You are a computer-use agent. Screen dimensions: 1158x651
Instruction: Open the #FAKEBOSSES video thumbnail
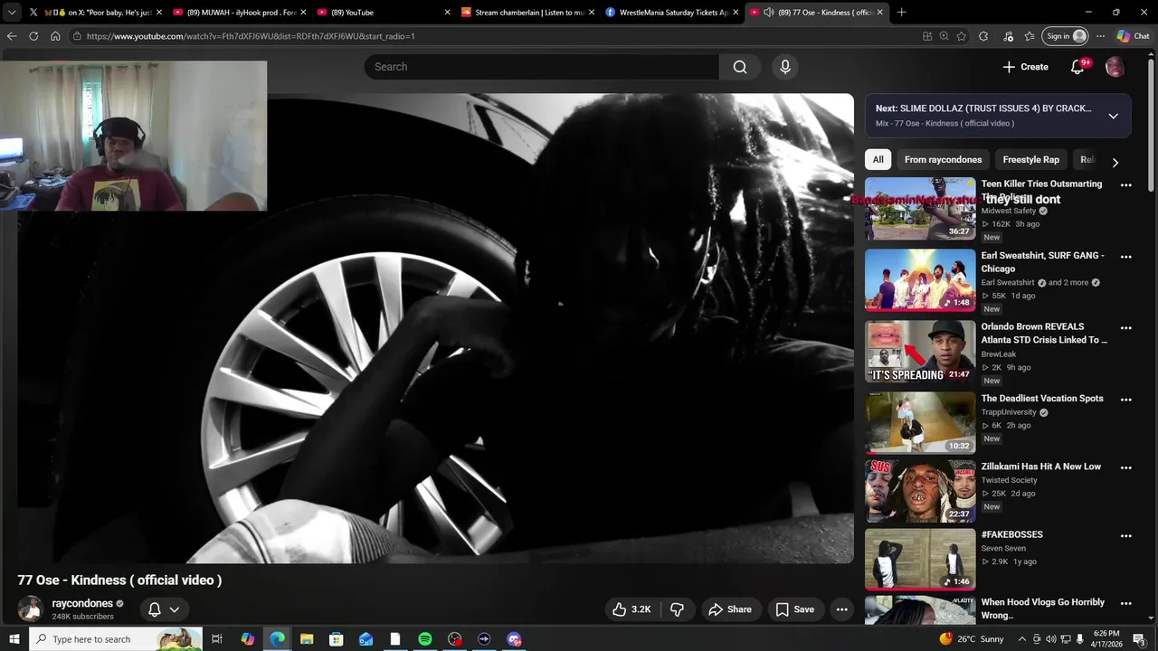(x=920, y=559)
